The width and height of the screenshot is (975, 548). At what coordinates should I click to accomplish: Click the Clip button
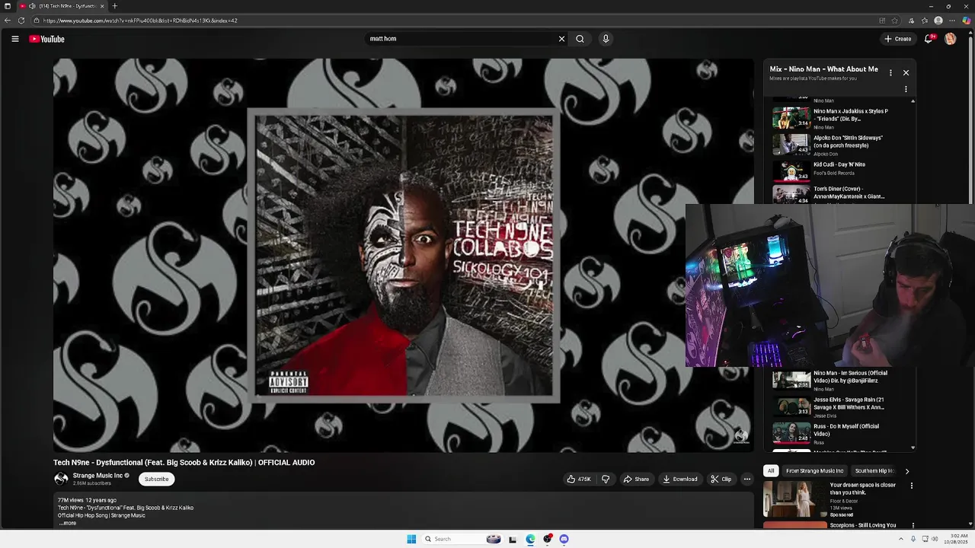click(x=721, y=479)
